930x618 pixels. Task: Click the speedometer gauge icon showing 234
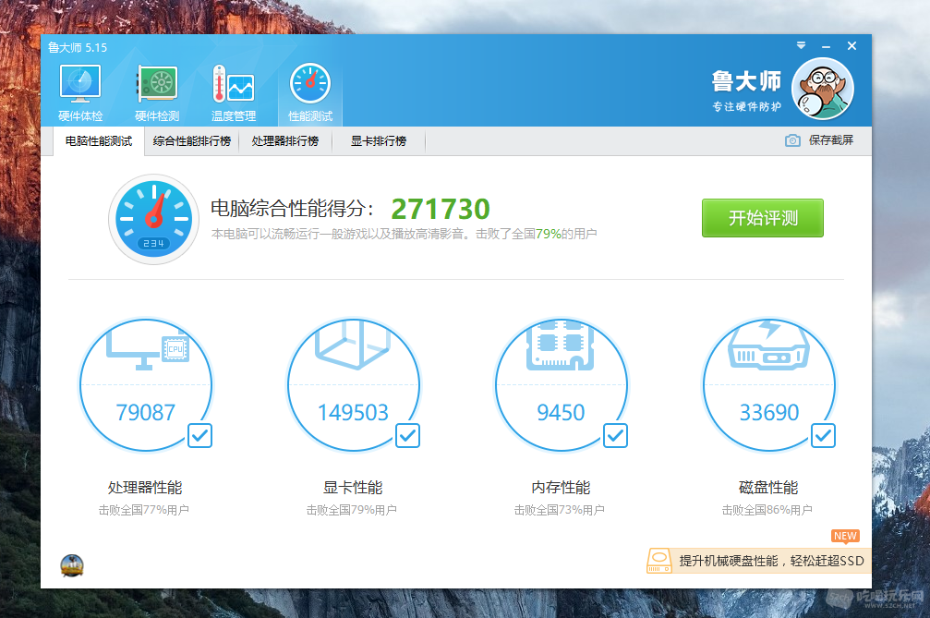[153, 220]
